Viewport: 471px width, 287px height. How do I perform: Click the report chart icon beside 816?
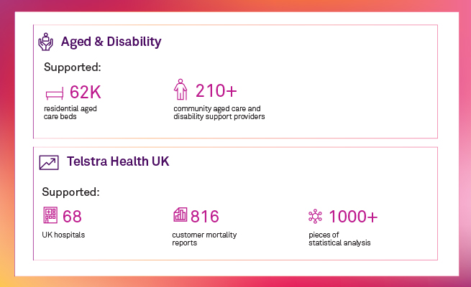pyautogui.click(x=180, y=215)
